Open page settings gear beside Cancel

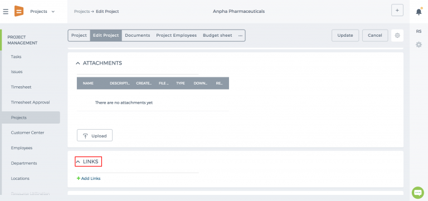click(397, 36)
